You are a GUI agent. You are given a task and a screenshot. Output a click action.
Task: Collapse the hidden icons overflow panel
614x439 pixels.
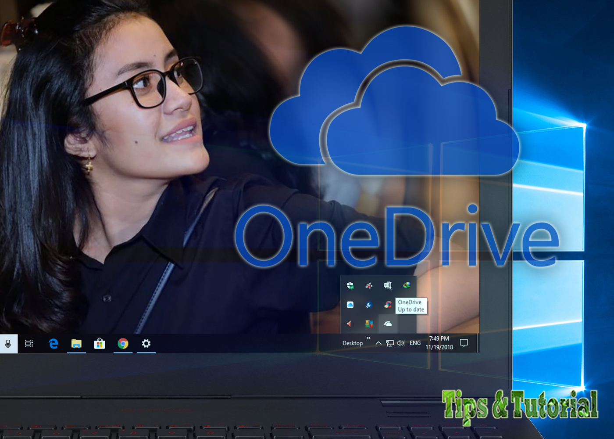pyautogui.click(x=378, y=342)
